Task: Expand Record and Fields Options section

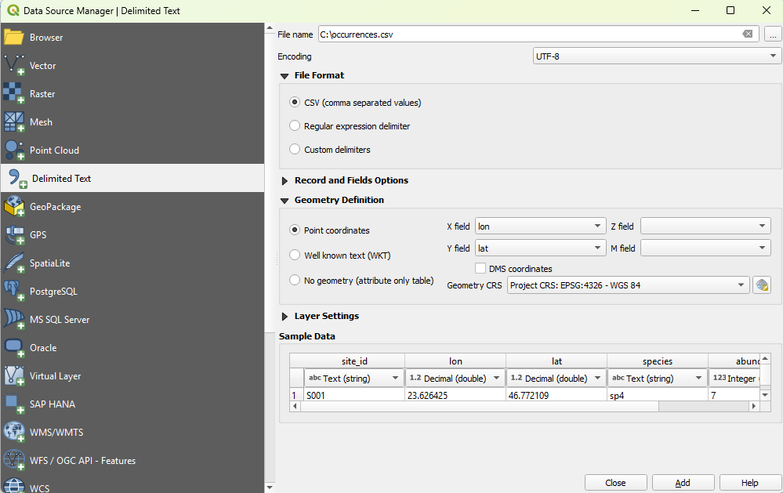Action: (x=285, y=181)
